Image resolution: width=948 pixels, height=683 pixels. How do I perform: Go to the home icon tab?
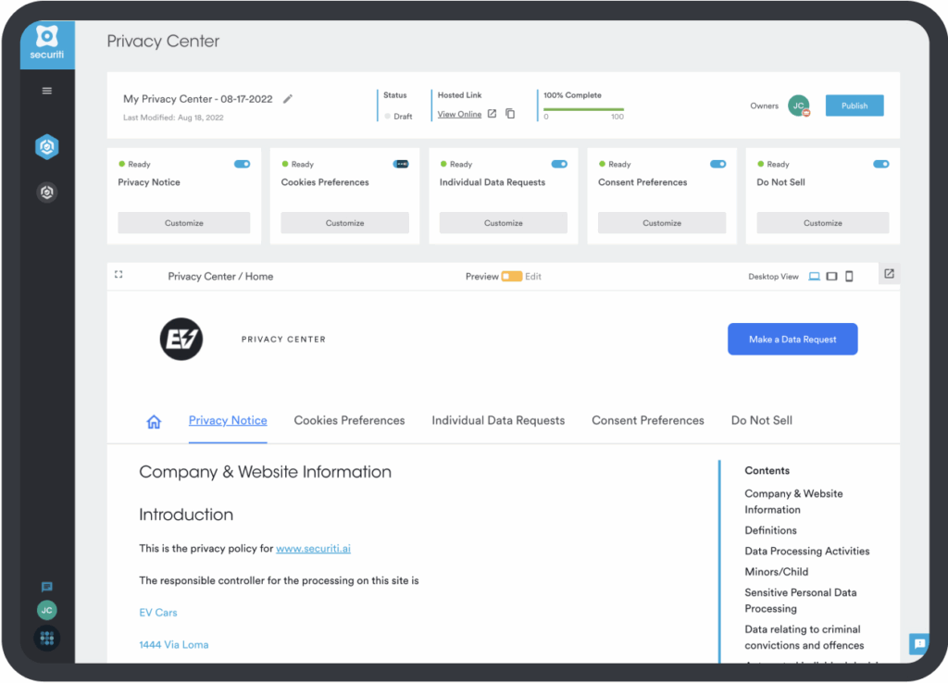(x=154, y=421)
